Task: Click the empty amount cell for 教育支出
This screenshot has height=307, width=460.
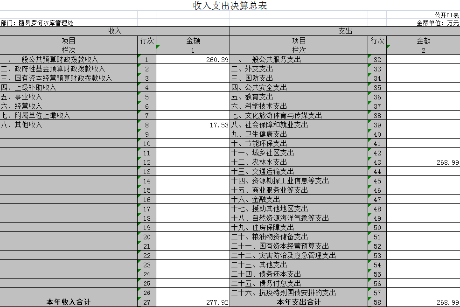Action: [x=423, y=97]
